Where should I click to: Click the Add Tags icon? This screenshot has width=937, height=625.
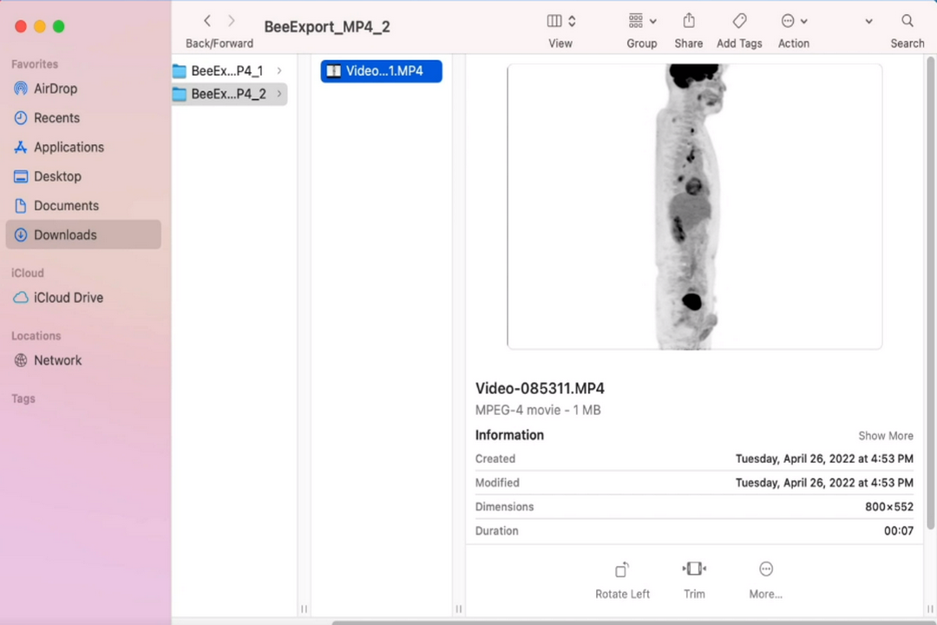(739, 21)
